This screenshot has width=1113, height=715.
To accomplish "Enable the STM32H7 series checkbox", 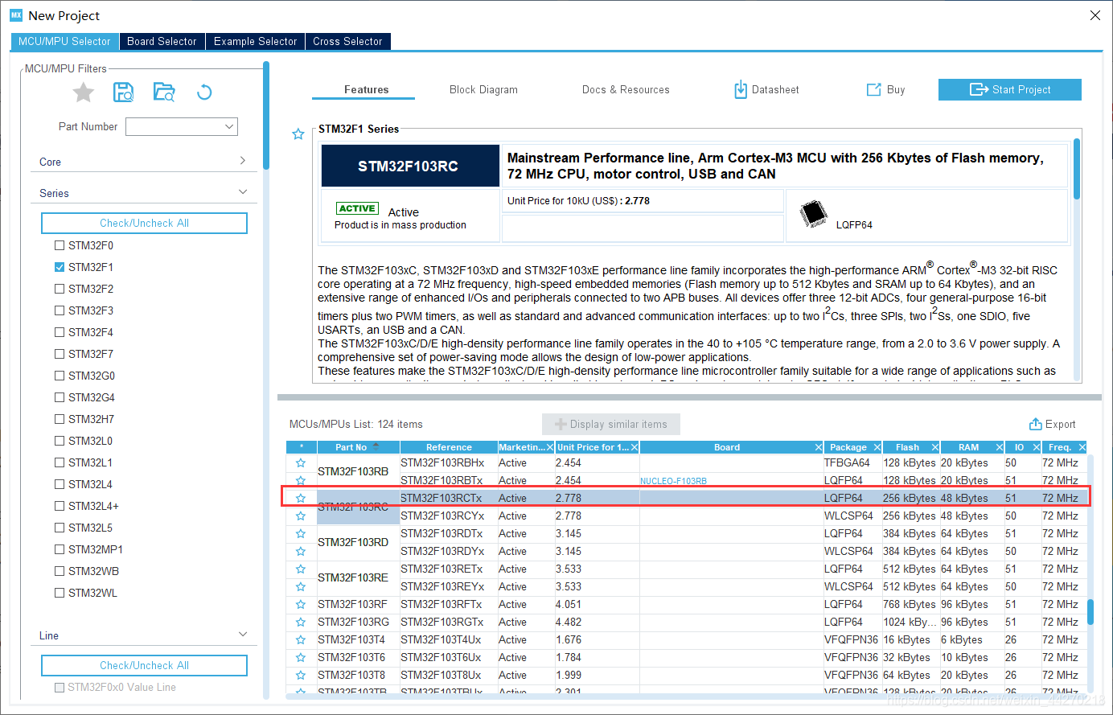I will click(60, 419).
